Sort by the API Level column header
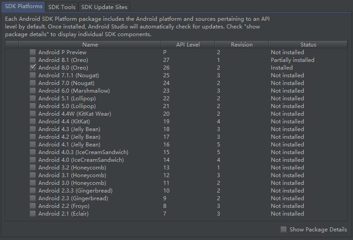 [188, 45]
